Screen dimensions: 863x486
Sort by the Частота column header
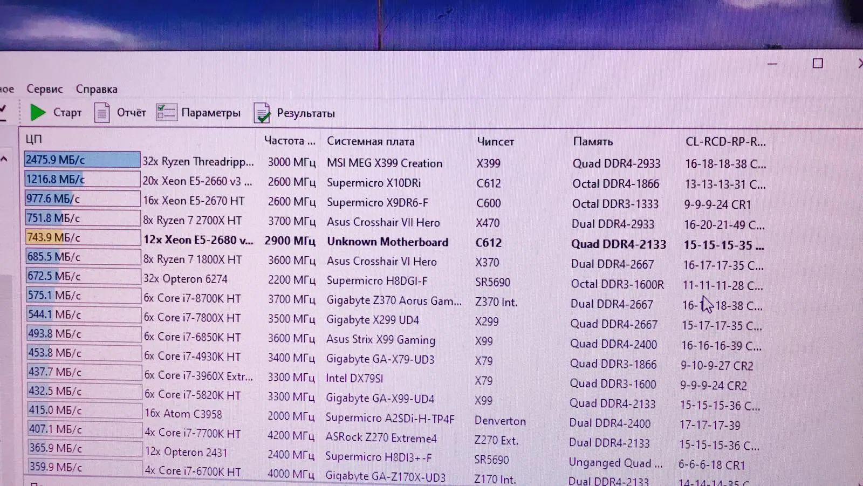pyautogui.click(x=290, y=141)
